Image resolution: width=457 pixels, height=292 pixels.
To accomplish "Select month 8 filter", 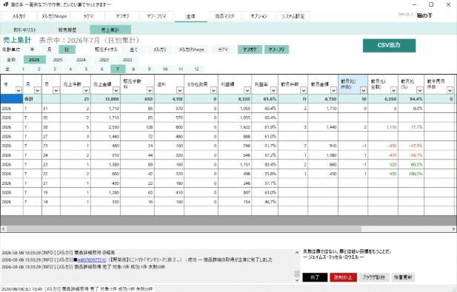I will coord(133,69).
